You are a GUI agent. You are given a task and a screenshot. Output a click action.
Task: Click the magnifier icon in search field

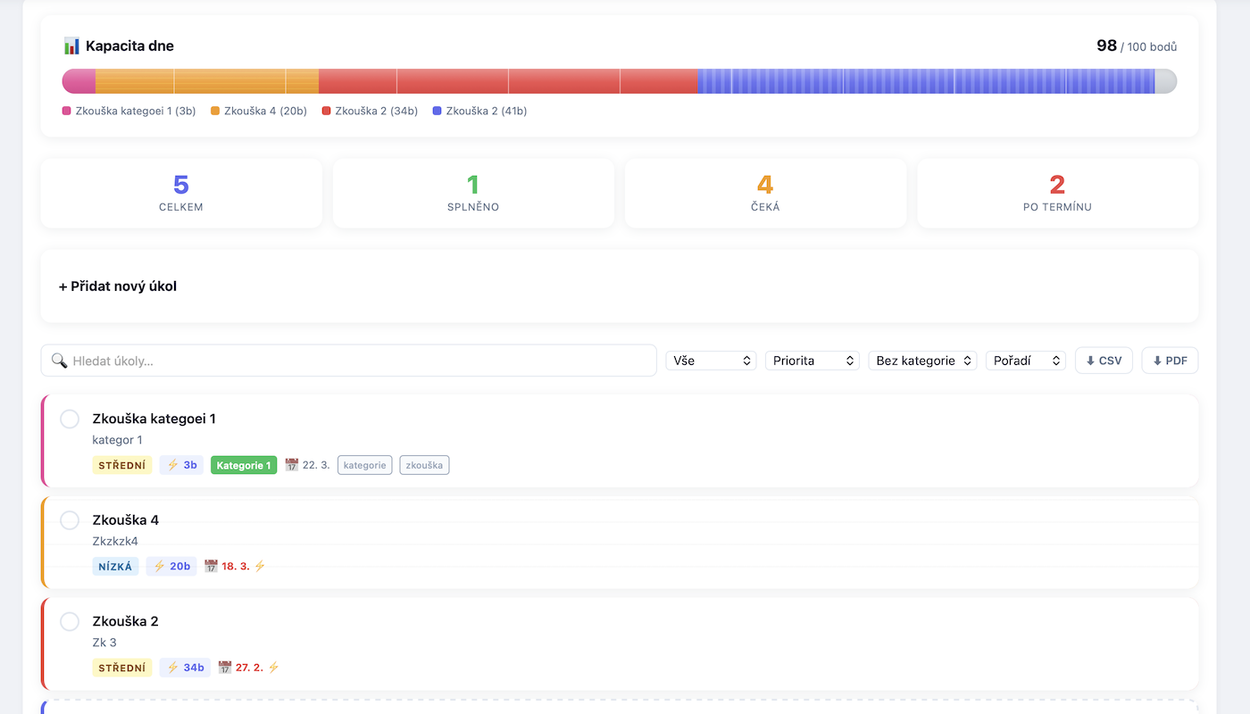pyautogui.click(x=60, y=361)
